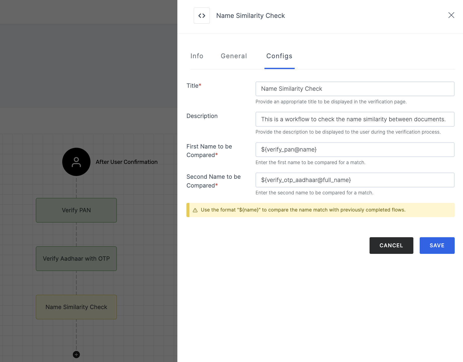Switch to the Info tab
The width and height of the screenshot is (463, 362).
click(197, 56)
